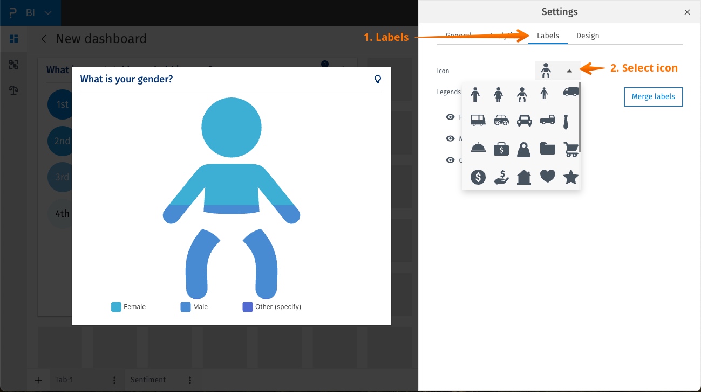Collapse the Icon selection dropdown
Screen dimensions: 701x392
click(x=569, y=71)
